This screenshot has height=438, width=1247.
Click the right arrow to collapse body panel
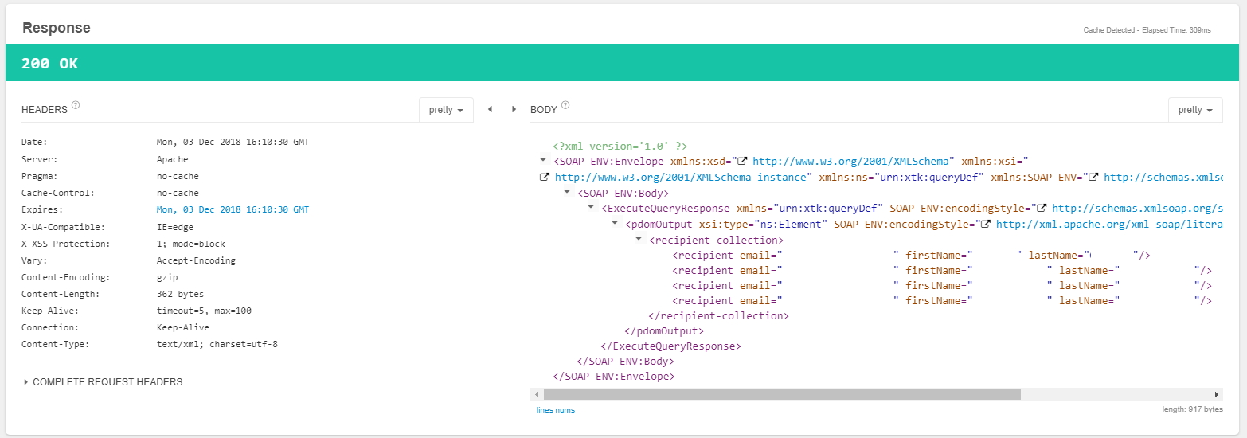[514, 109]
